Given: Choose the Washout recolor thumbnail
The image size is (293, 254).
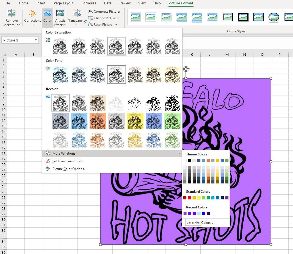Looking at the screenshot, I should (x=117, y=103).
